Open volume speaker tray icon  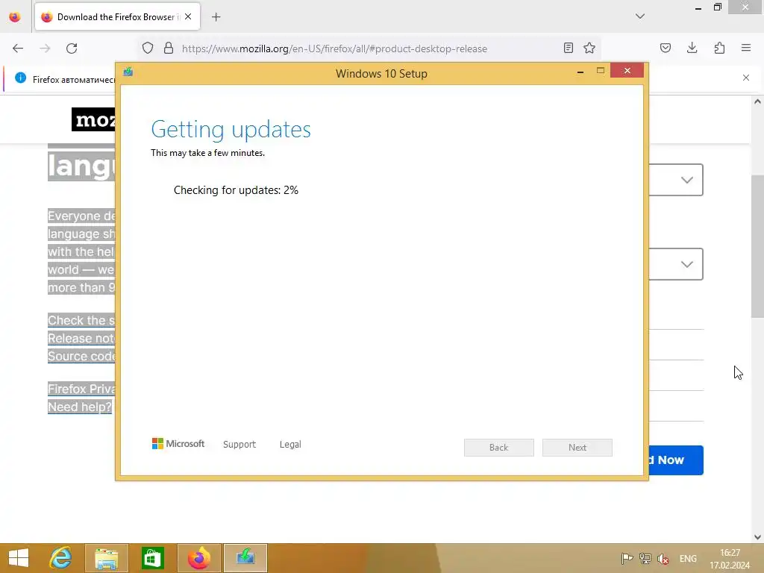[x=663, y=558]
